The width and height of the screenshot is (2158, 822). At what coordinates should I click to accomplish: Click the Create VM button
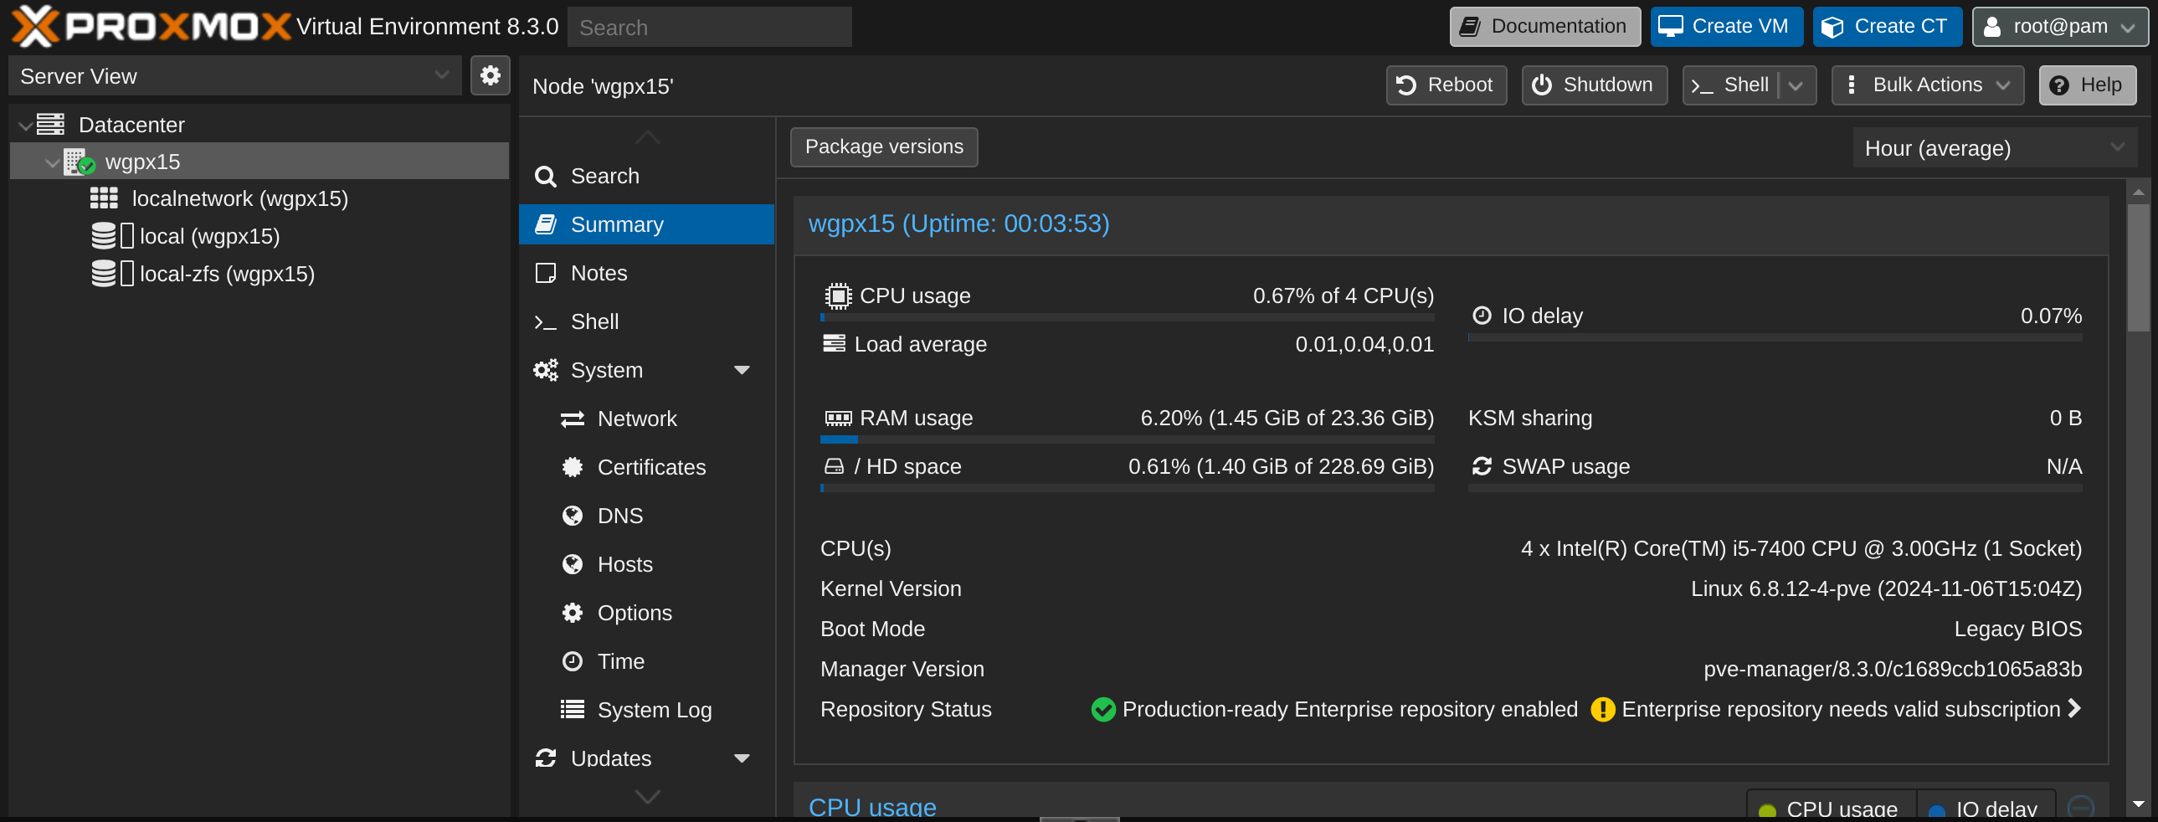1726,27
